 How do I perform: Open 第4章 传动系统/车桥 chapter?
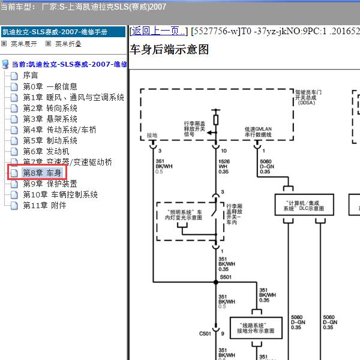coord(59,130)
